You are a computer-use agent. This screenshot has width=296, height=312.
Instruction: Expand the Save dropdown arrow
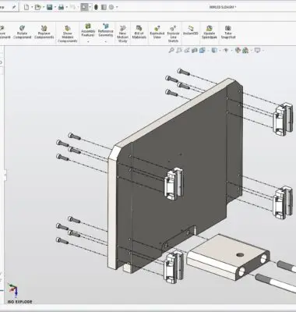click(x=55, y=8)
